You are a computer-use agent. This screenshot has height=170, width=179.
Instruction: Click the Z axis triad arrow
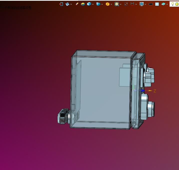(x=149, y=91)
